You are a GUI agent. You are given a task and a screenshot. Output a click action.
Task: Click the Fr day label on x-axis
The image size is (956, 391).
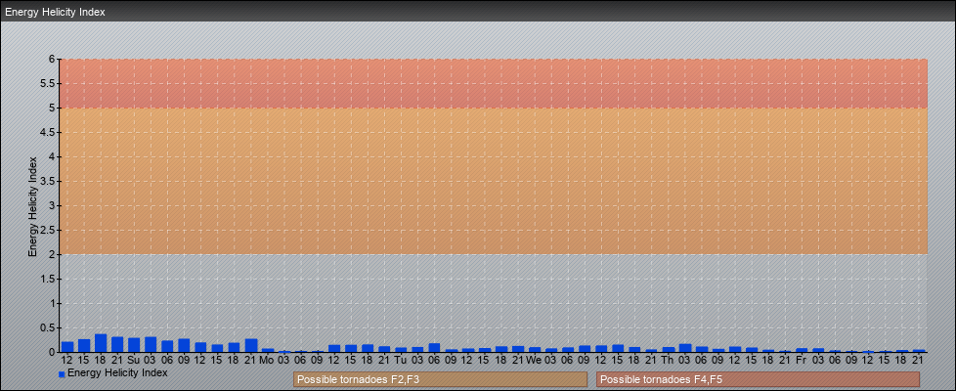pyautogui.click(x=802, y=360)
